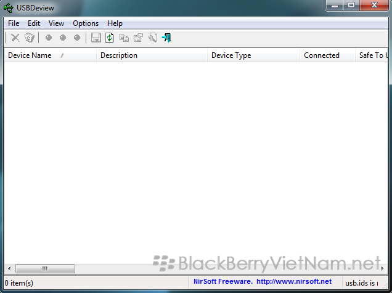Click the copy selected items icon

[124, 38]
